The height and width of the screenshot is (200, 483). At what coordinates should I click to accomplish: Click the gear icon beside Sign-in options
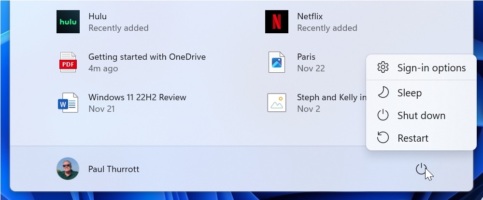click(x=383, y=67)
